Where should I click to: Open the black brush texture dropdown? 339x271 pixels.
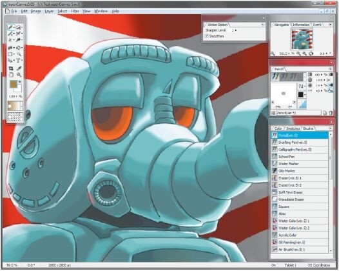pyautogui.click(x=302, y=95)
